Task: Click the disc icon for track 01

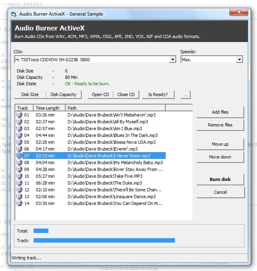Action: coord(19,115)
